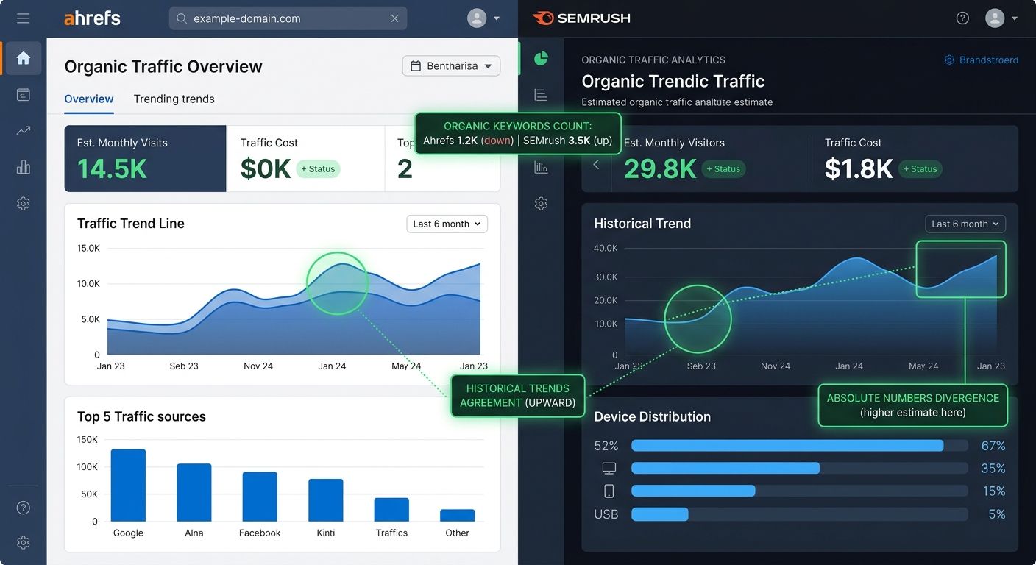Click the desktop monitor icon in Device Distribution
This screenshot has width=1036, height=565.
[x=609, y=468]
